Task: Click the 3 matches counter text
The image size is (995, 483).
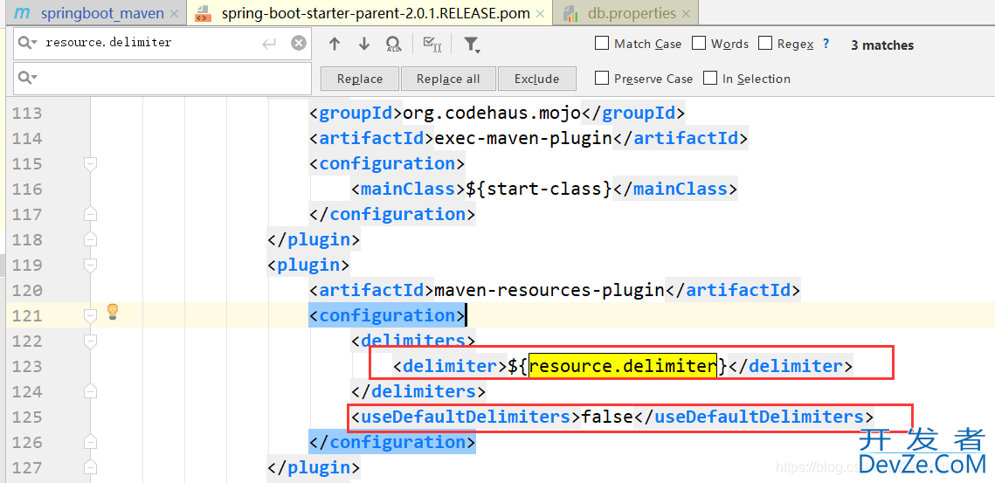Action: click(882, 45)
